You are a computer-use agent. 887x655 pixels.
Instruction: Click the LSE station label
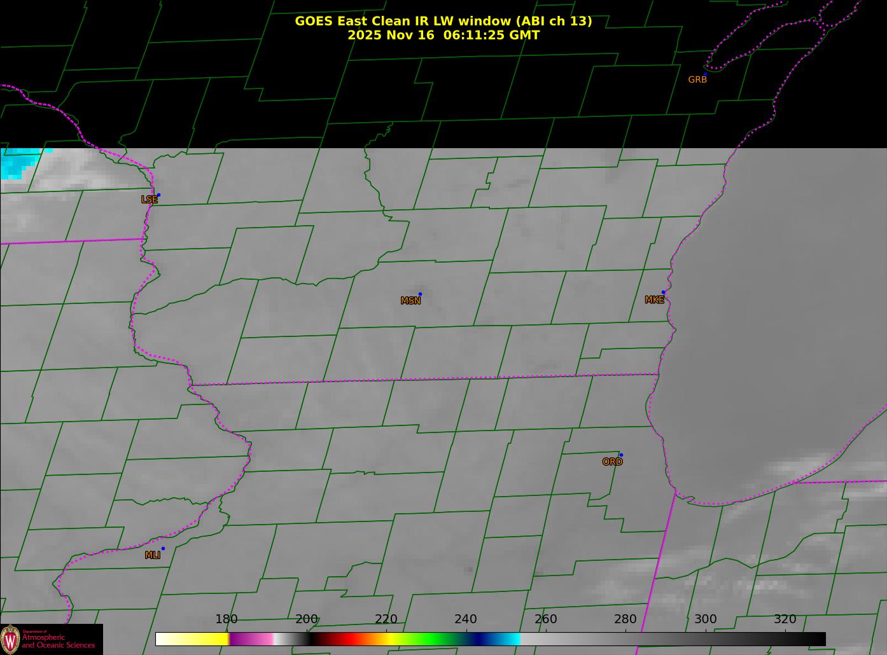pos(150,200)
